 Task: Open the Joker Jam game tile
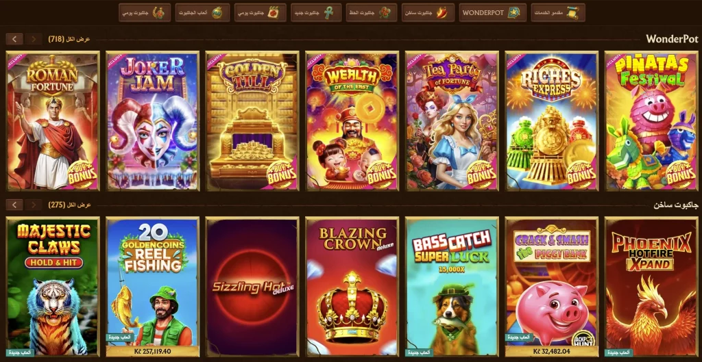coord(152,120)
